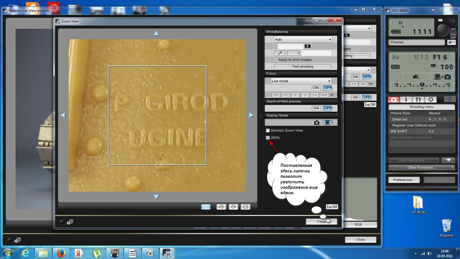Rotate image counterclockwise in Zoom View
Image resolution: width=460 pixels, height=259 pixels.
click(221, 207)
